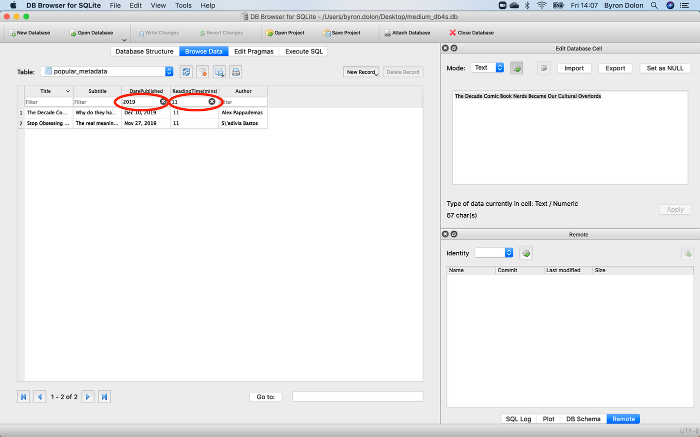Screen dimensions: 700x437
Task: Select the Alex Pappademas author cell
Action: click(x=243, y=113)
